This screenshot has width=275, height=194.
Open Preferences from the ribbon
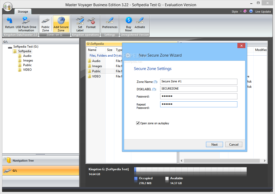[110, 23]
